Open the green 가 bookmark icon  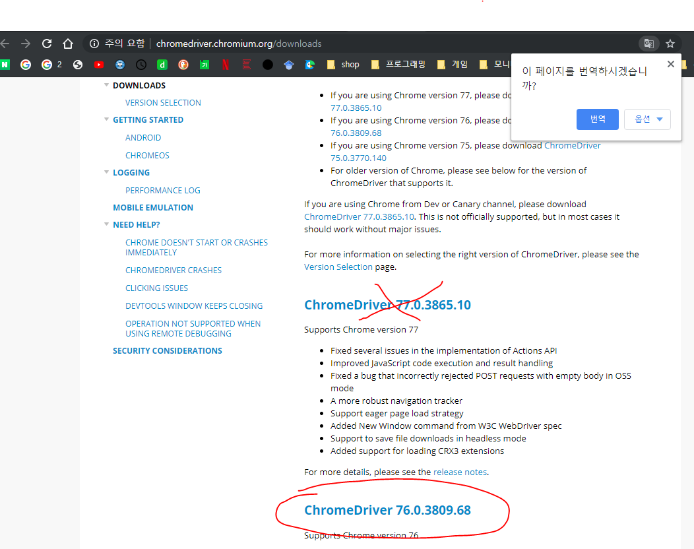(205, 65)
